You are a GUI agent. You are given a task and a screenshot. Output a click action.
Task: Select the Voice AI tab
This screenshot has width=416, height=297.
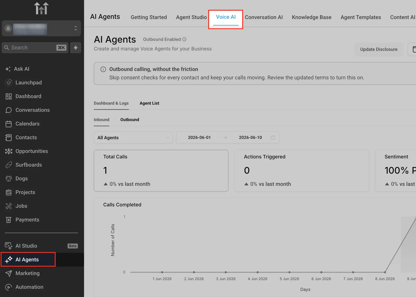(226, 17)
